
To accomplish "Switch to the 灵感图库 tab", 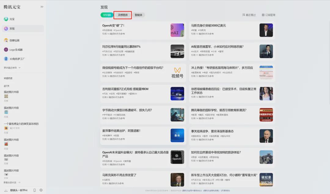I will pyautogui.click(x=122, y=15).
